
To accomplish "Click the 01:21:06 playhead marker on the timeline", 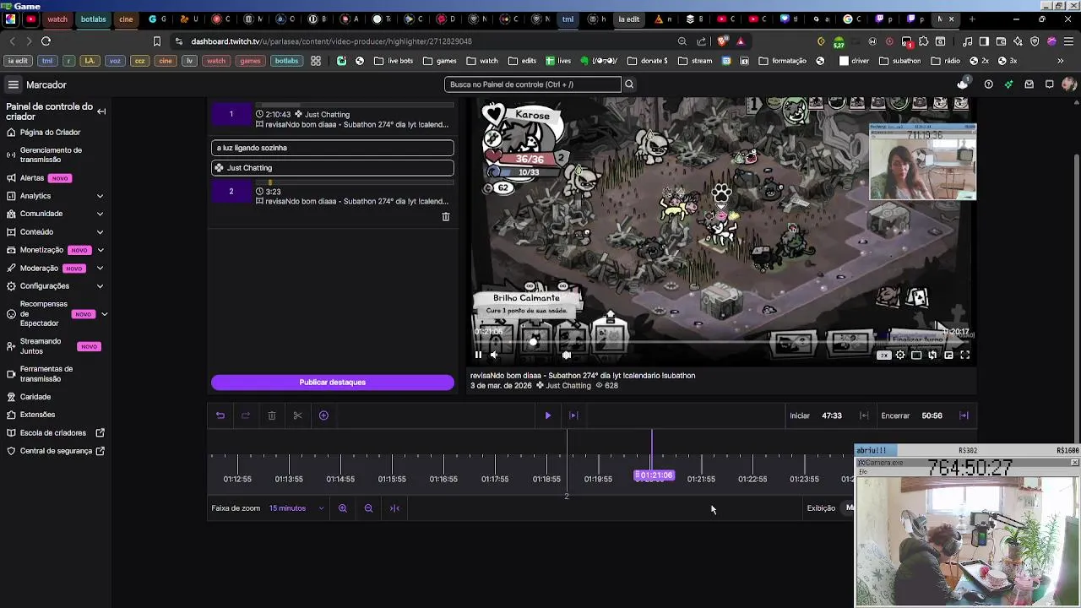I will [655, 475].
